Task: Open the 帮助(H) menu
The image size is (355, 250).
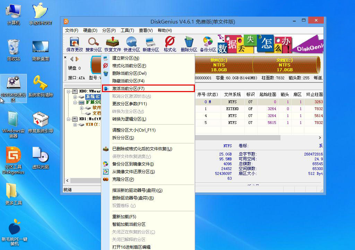Action: 165,30
